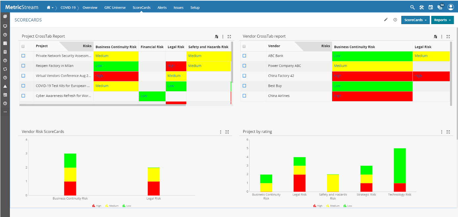Click the home icon in the breadcrumb
This screenshot has width=458, height=217.
pyautogui.click(x=48, y=8)
